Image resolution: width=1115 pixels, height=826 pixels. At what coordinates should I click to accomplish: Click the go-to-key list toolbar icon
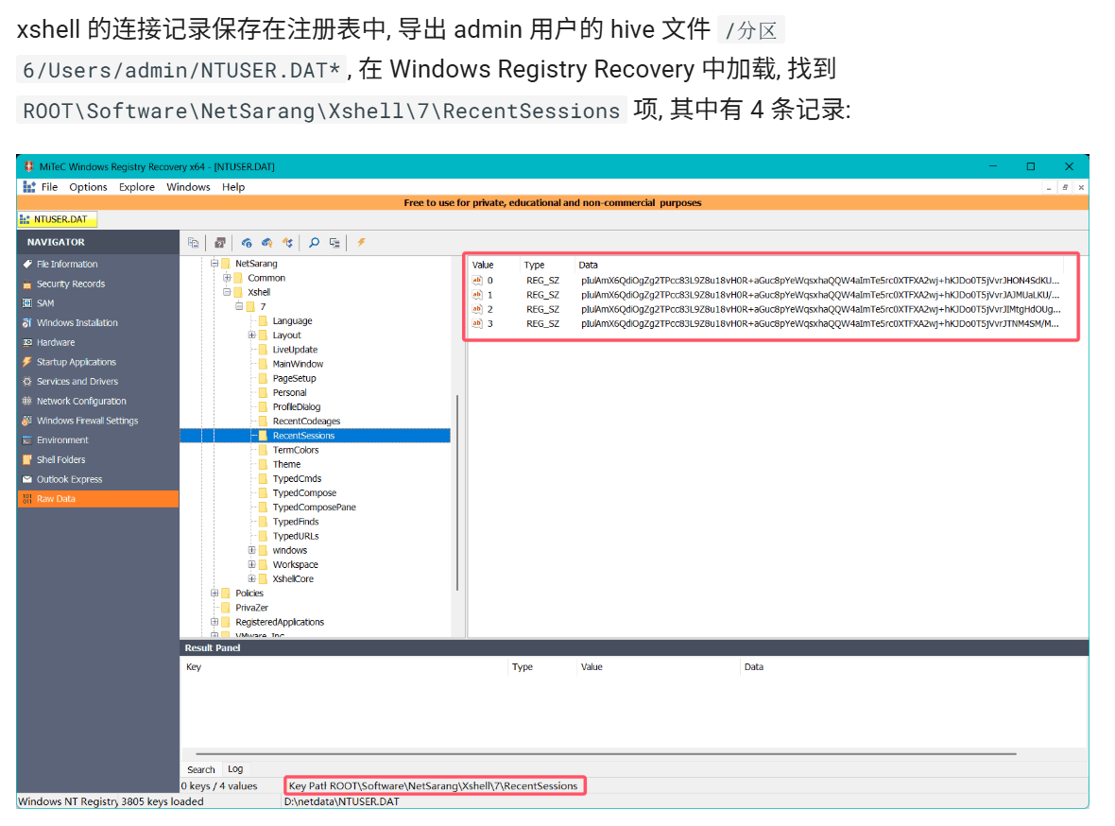click(x=334, y=243)
